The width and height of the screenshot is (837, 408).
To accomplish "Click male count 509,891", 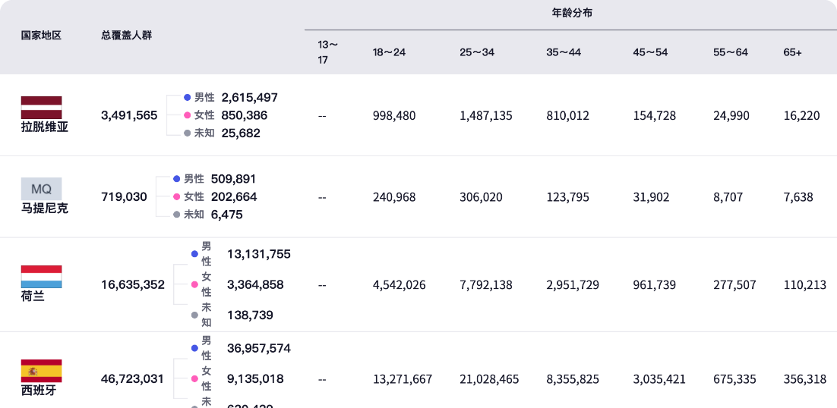I will tap(234, 179).
